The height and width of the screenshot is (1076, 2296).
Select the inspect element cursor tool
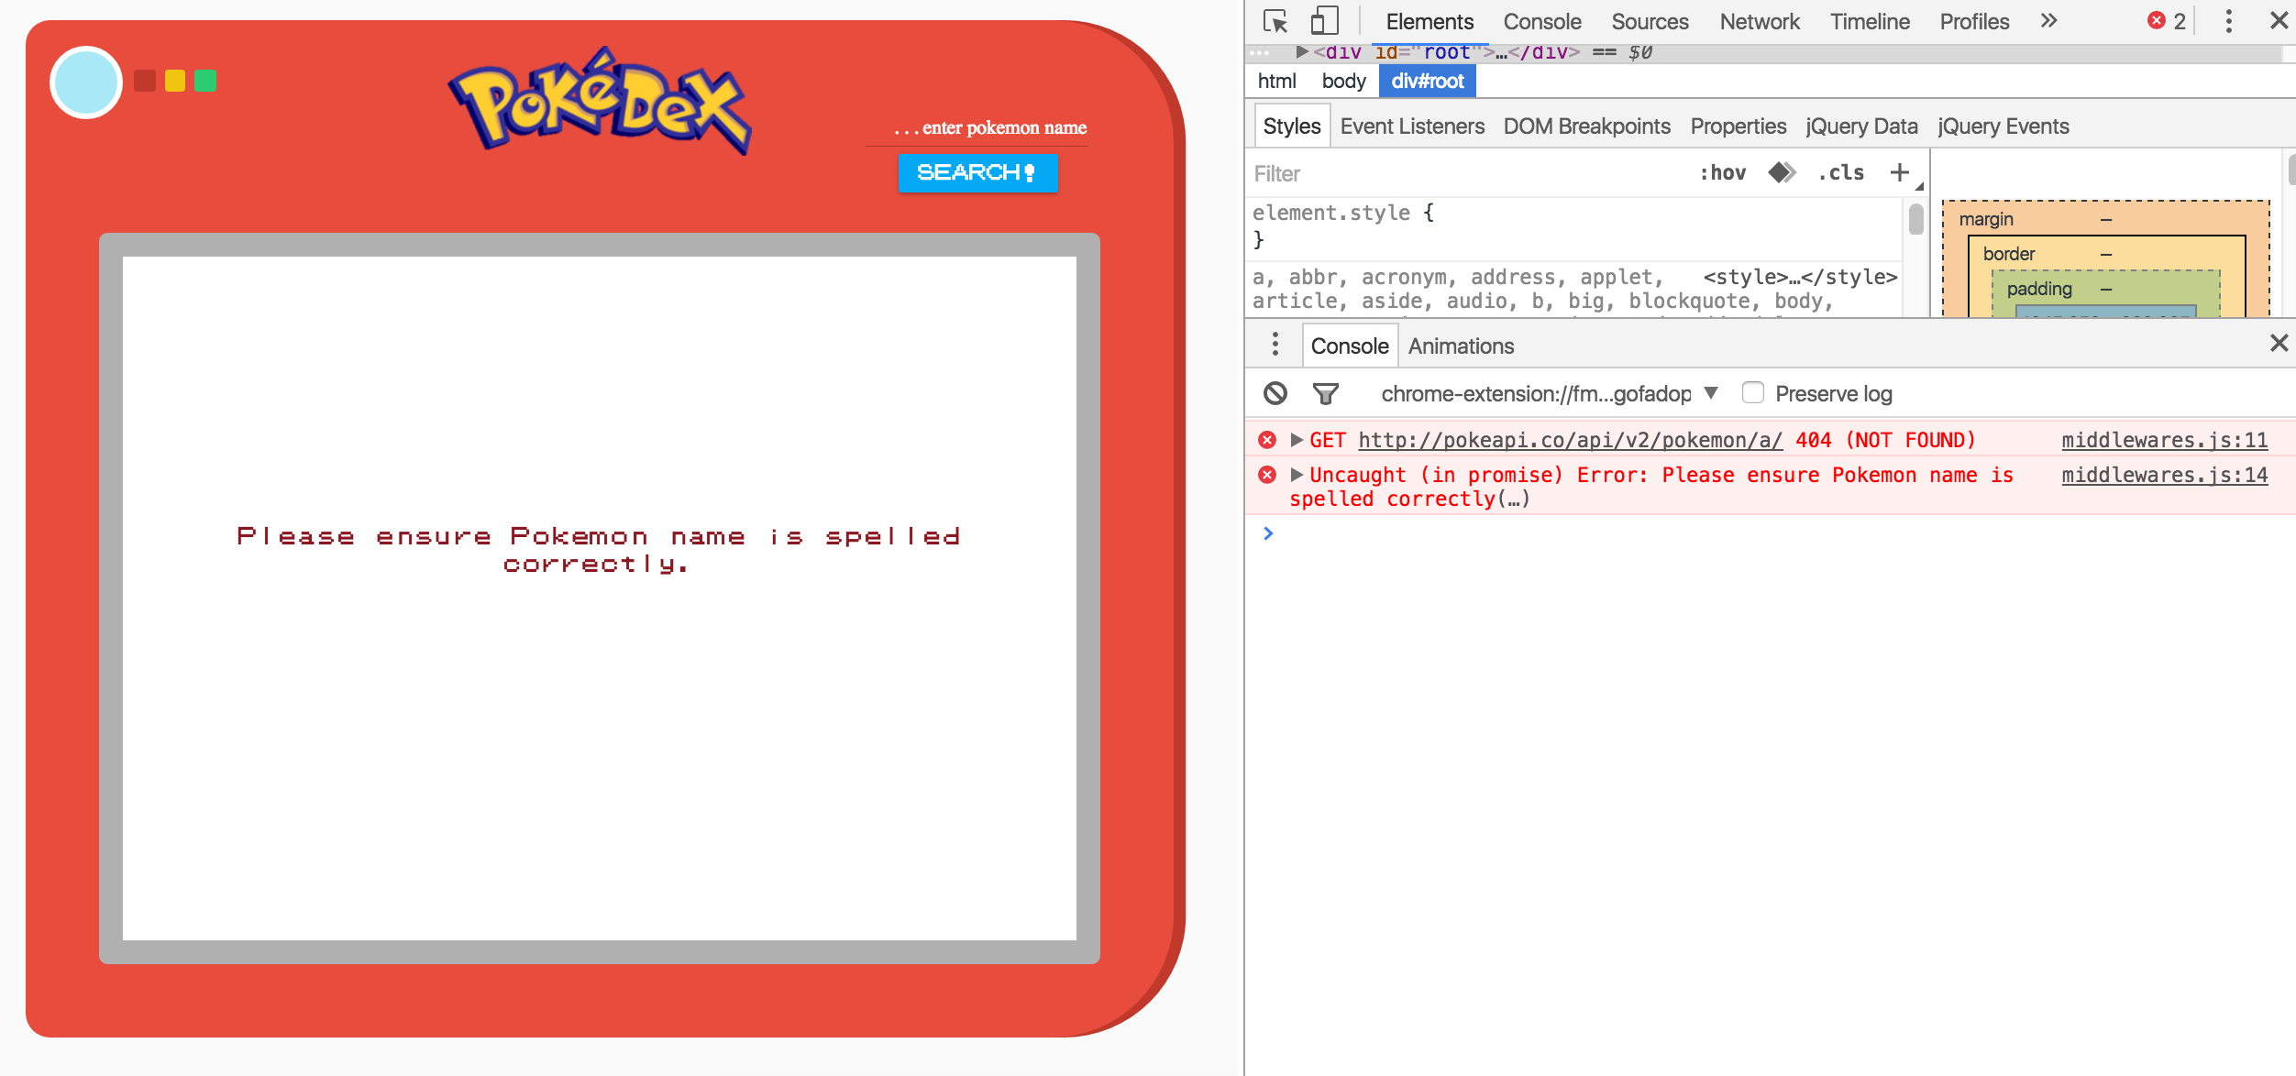1275,20
